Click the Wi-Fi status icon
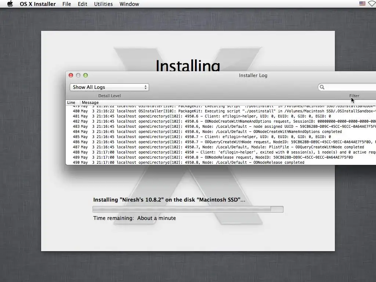 pos(372,4)
